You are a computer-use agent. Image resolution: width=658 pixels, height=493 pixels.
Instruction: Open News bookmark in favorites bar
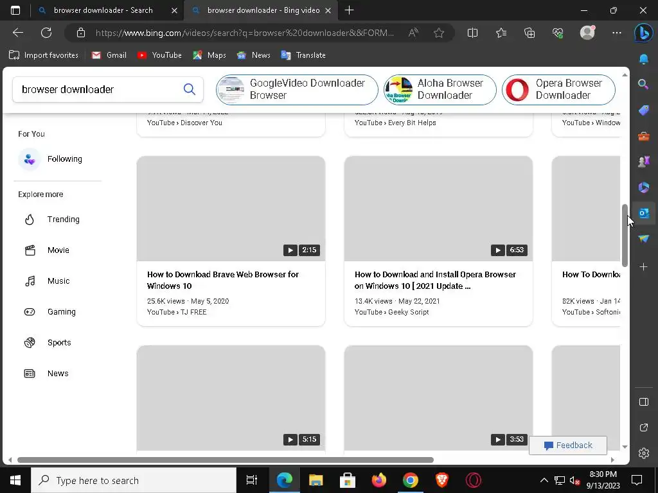[x=253, y=55]
